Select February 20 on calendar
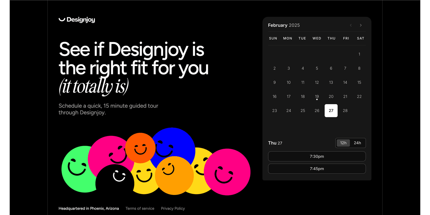 [331, 97]
